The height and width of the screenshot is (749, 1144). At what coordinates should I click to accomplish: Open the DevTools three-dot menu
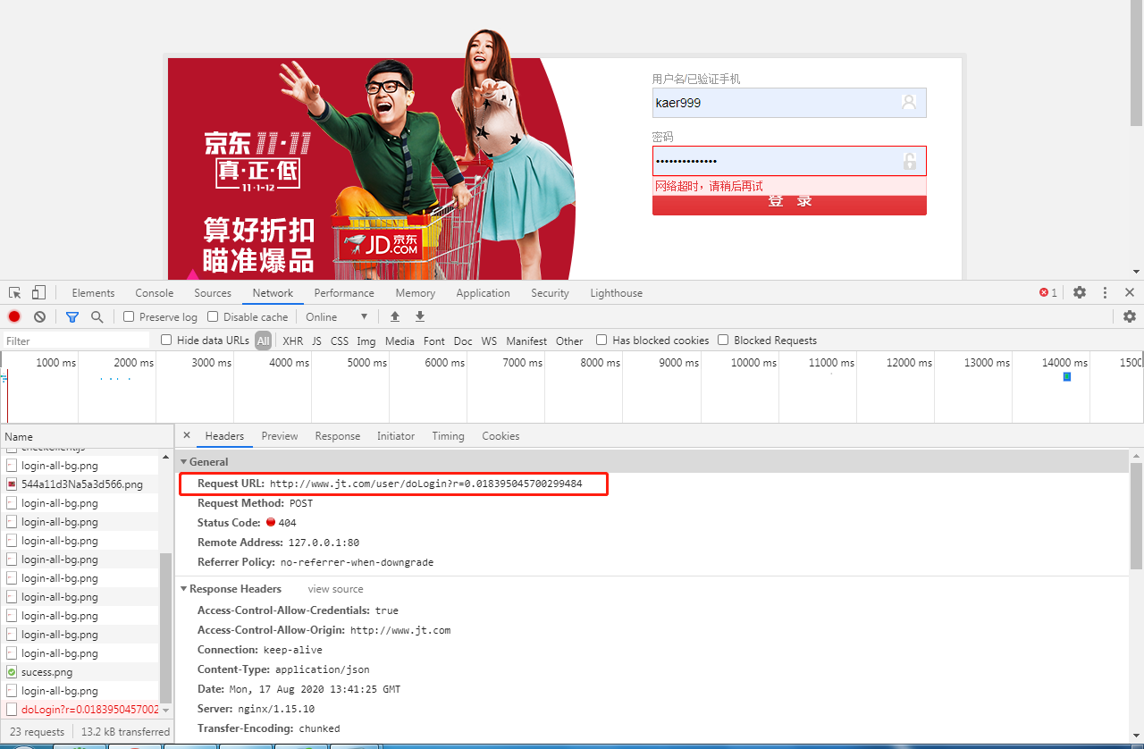coord(1105,292)
